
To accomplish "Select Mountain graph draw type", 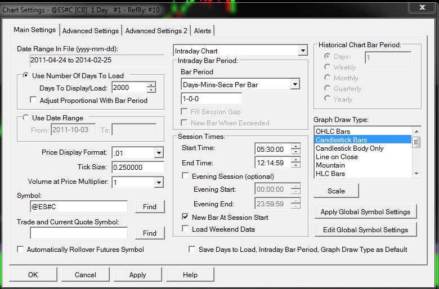I will (363, 165).
